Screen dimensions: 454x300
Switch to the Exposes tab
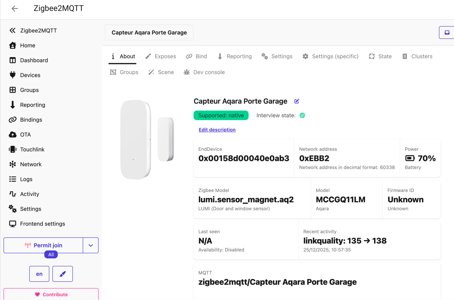tap(161, 56)
